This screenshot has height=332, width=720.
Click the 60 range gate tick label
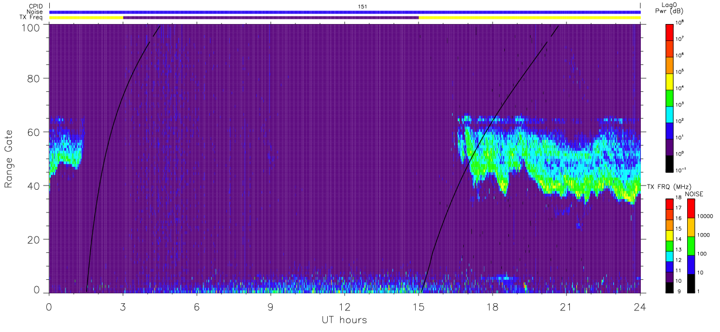coord(33,132)
